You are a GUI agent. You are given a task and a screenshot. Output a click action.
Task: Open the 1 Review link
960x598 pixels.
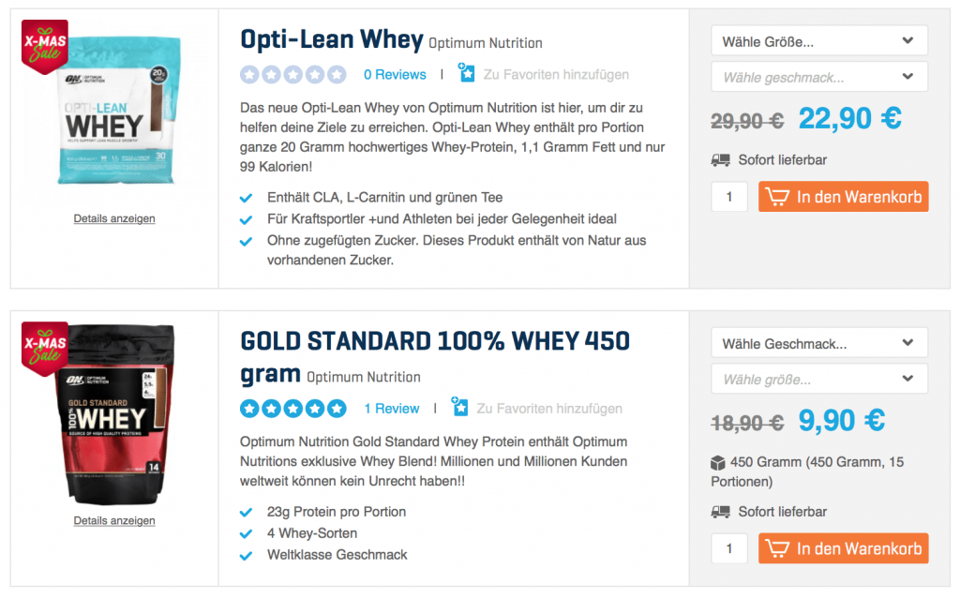coord(392,409)
